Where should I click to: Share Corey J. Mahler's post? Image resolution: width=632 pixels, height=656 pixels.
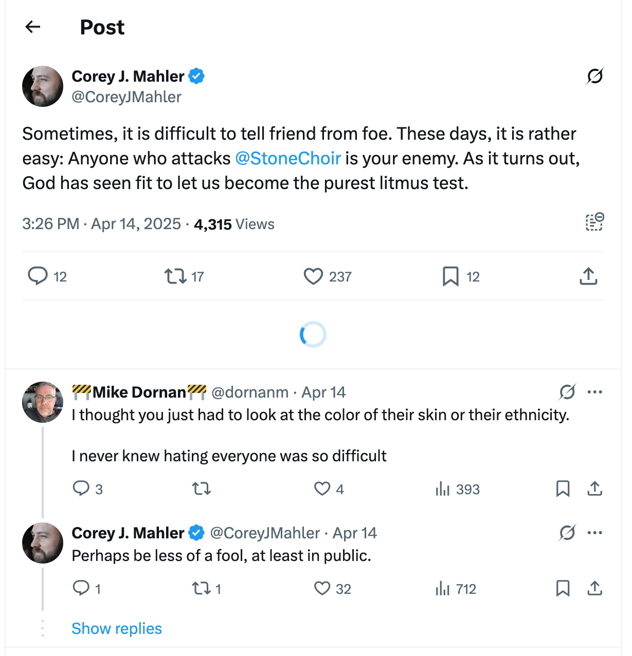(588, 276)
